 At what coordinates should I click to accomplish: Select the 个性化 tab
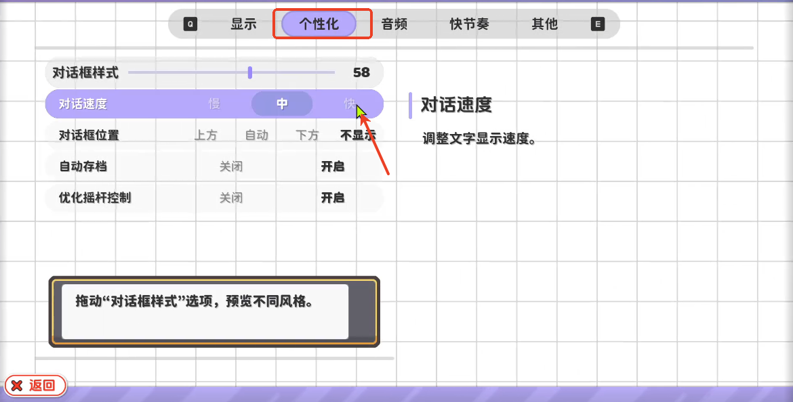coord(319,24)
